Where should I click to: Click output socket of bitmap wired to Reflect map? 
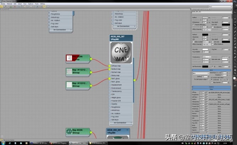pos(91,72)
